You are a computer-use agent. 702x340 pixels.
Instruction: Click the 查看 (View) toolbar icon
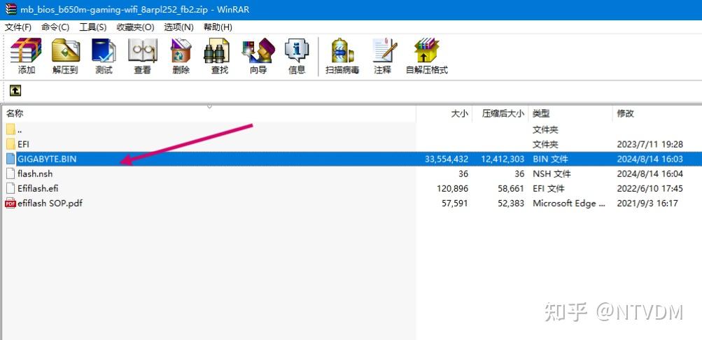[142, 50]
